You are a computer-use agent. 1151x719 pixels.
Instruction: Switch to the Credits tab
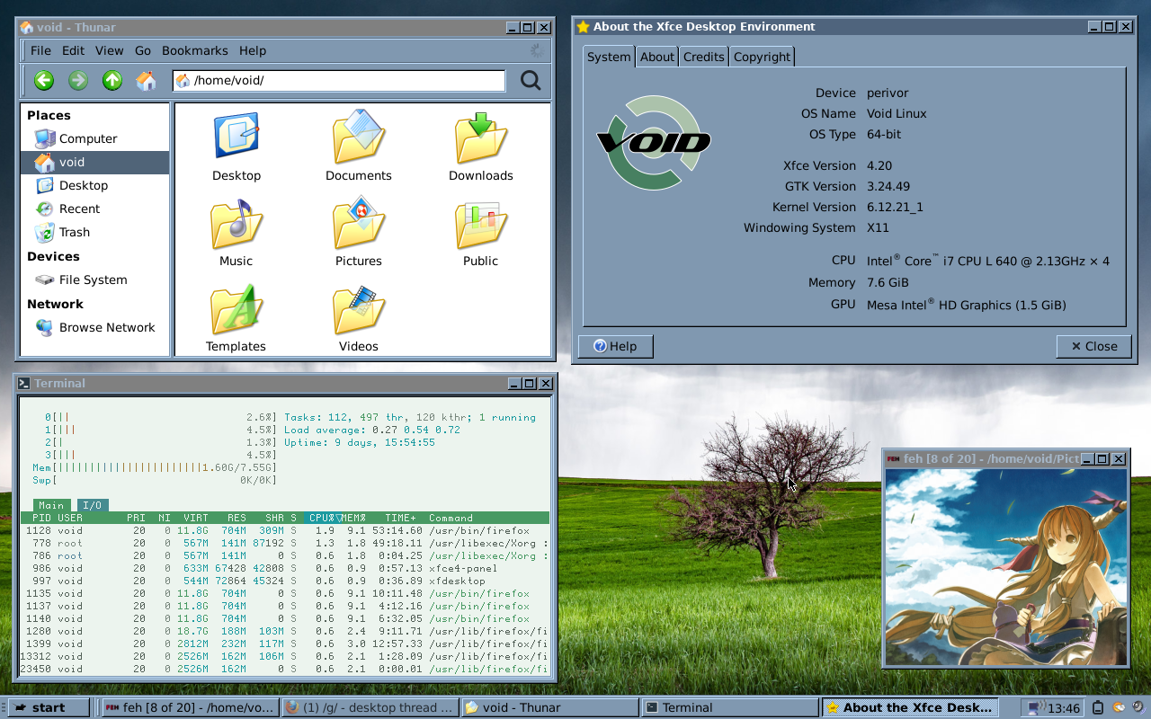(703, 57)
